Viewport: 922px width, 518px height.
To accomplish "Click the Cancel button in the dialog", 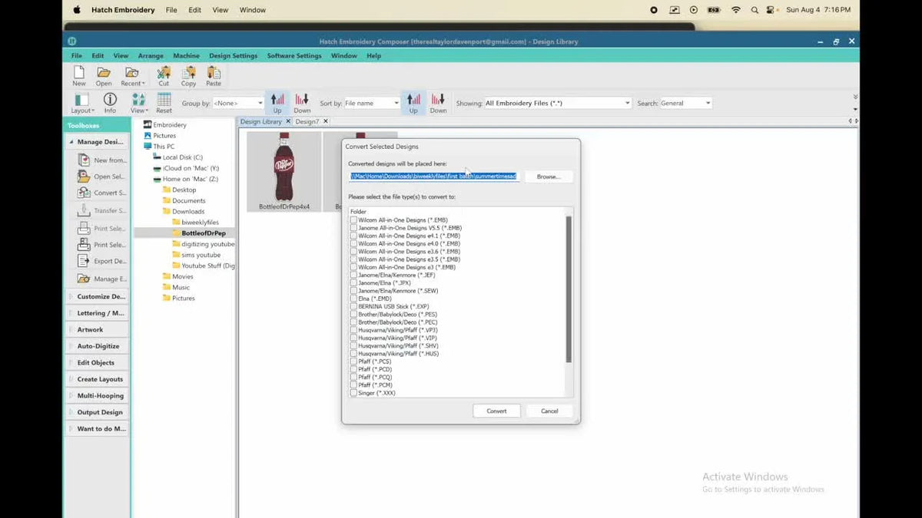I will (549, 411).
